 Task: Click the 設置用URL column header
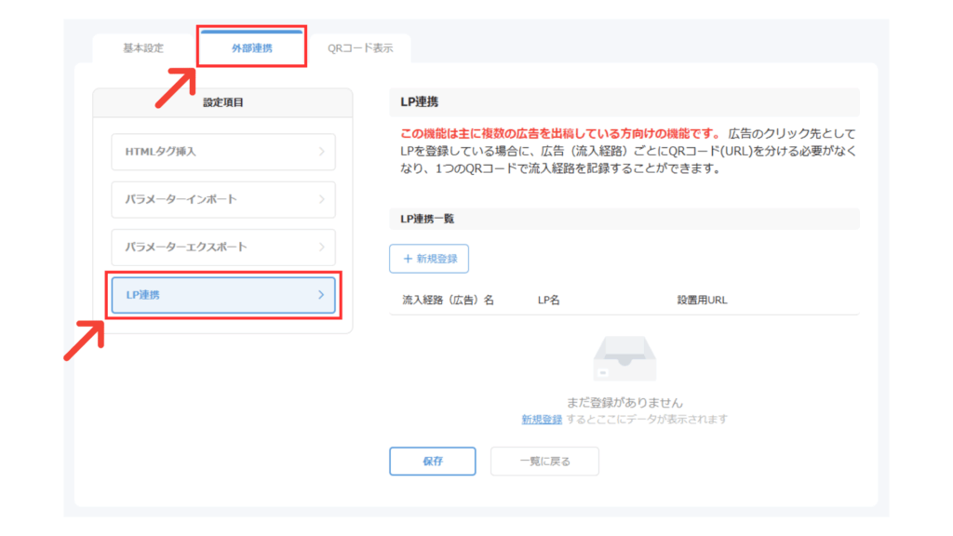[702, 301]
